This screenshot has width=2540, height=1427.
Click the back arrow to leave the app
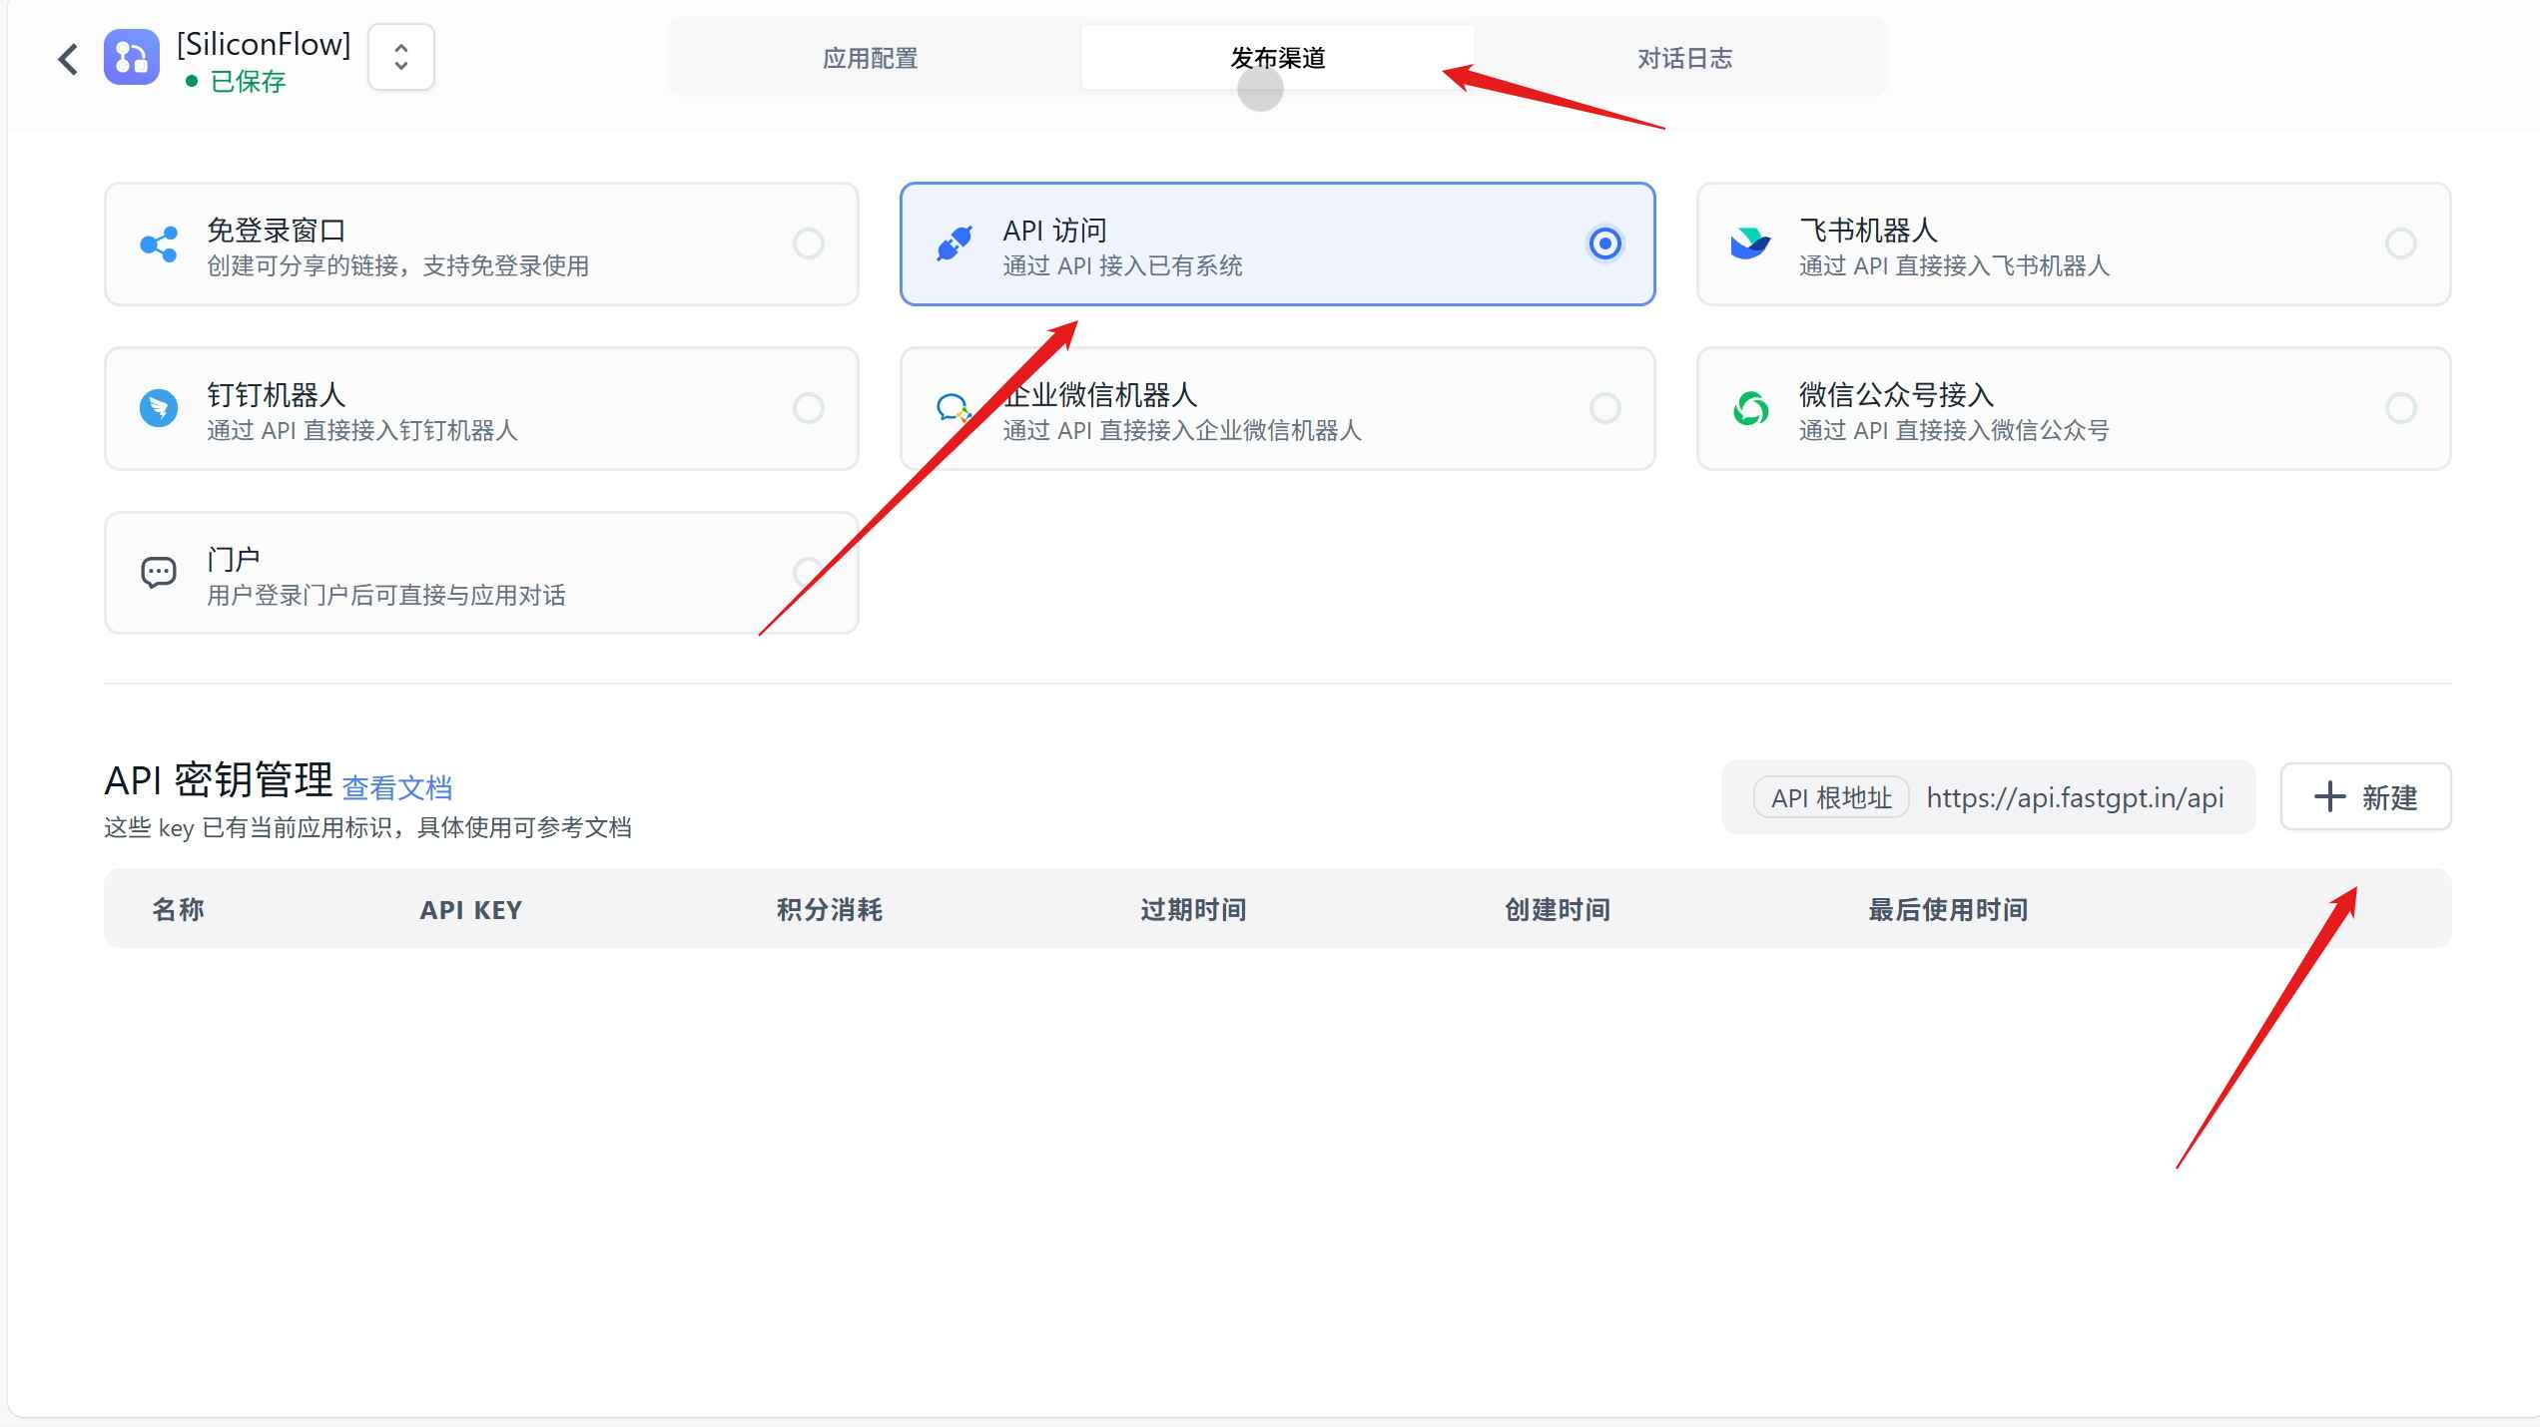point(67,59)
